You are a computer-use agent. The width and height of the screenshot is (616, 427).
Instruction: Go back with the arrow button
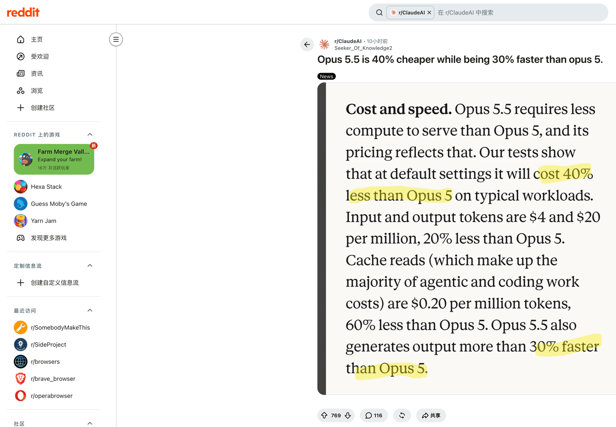tap(307, 44)
